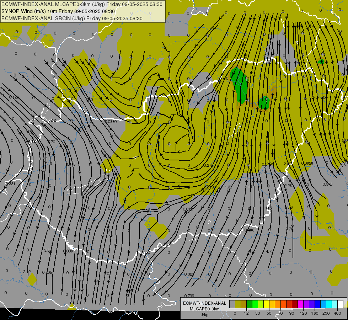The height and width of the screenshot is (320, 348).
Task: Click the 2.28 value on the map
Action: point(288,186)
